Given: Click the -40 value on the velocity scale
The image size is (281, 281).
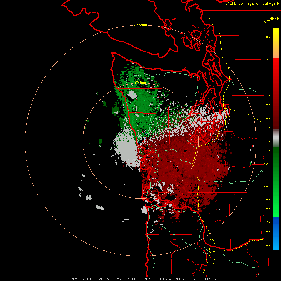Looking at the screenshot, I should (267, 187).
